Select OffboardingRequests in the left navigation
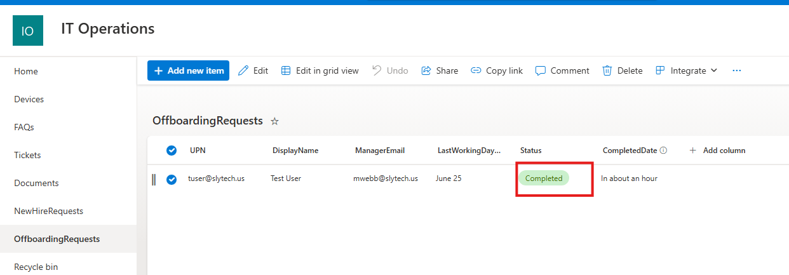The image size is (789, 275). point(68,239)
